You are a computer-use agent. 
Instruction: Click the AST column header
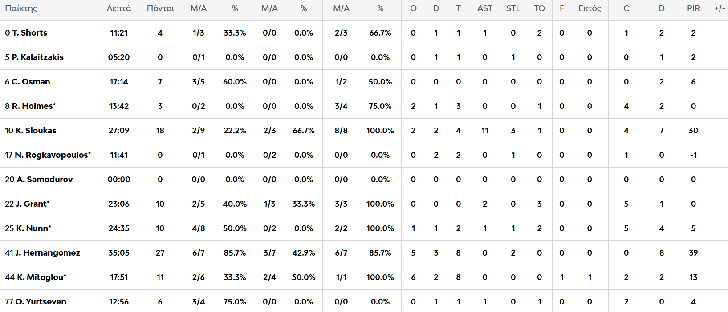484,8
